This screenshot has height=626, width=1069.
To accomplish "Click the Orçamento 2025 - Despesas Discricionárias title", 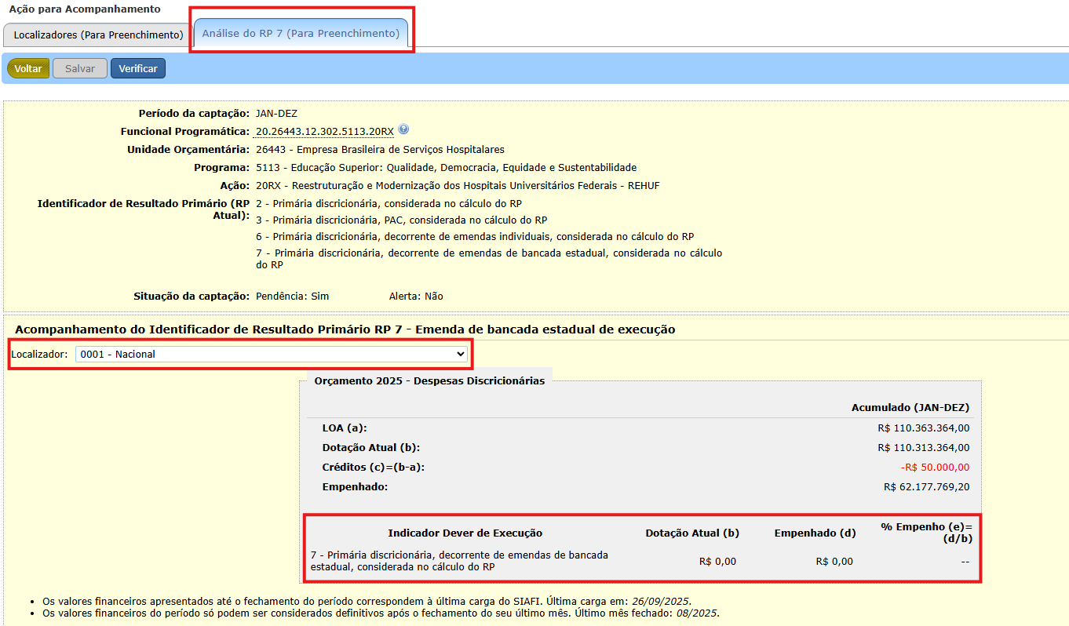I will [429, 380].
